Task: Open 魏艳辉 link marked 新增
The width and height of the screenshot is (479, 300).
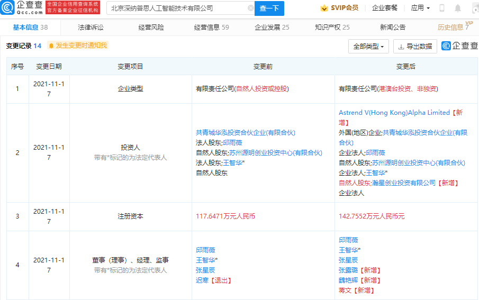Action: [348, 280]
